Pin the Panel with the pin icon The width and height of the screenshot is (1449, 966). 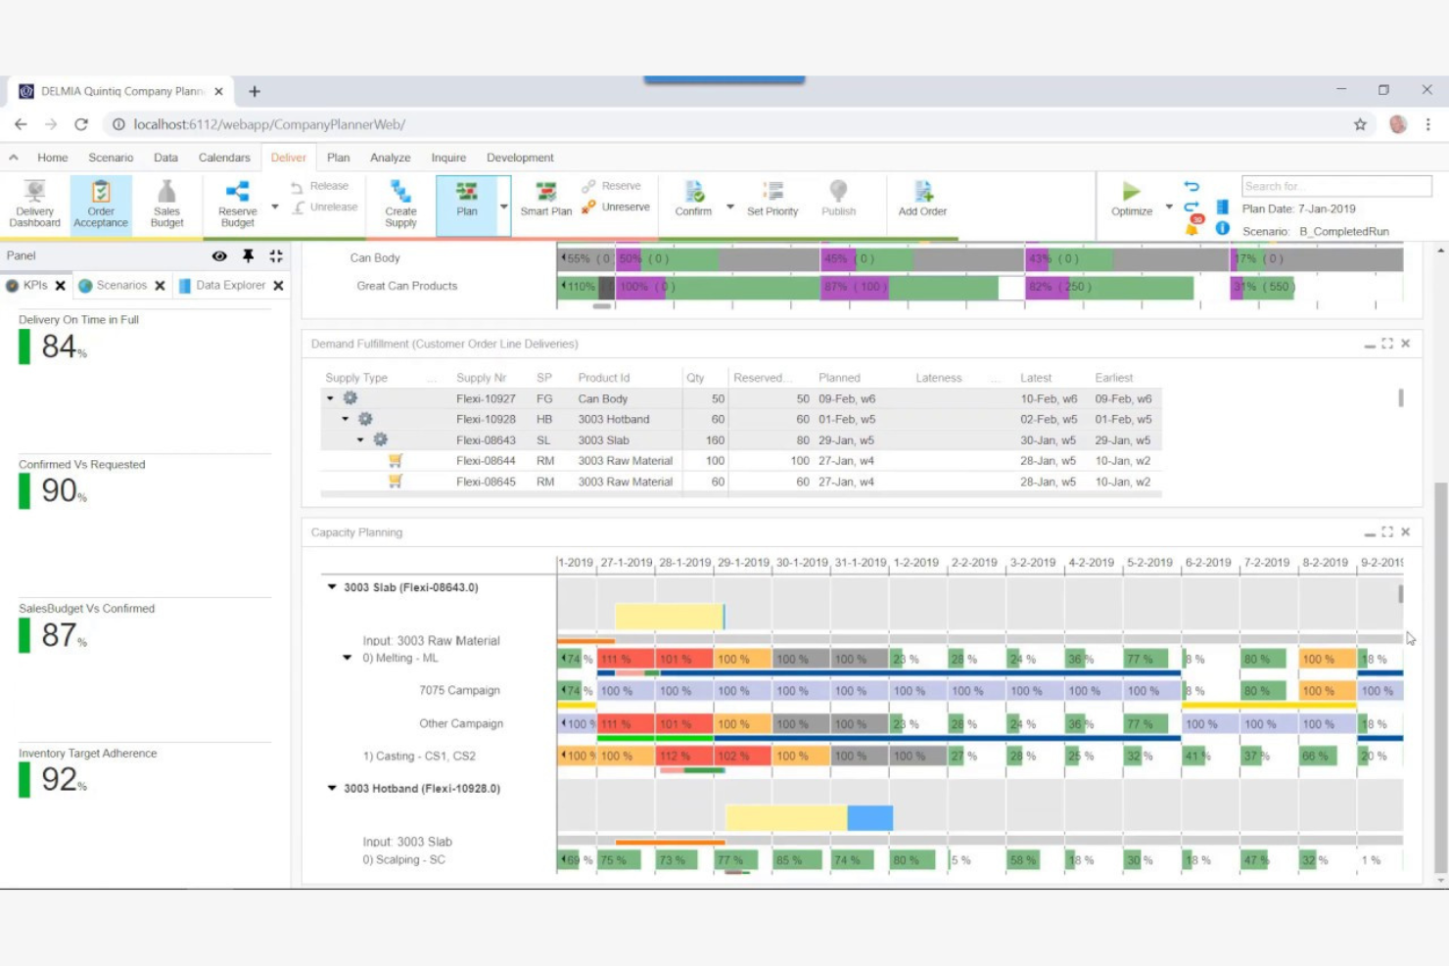248,255
